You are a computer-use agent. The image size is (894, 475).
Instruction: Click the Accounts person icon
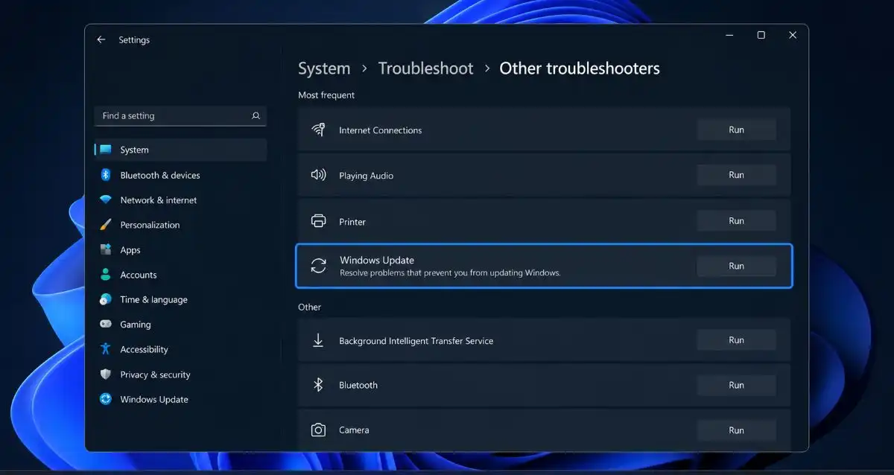click(106, 275)
